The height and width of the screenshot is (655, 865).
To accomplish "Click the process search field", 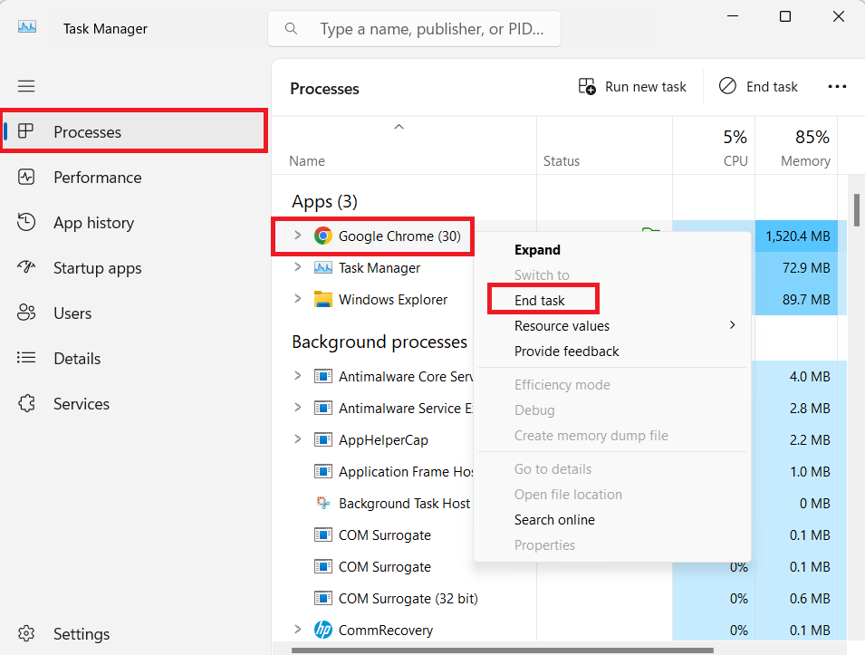I will pyautogui.click(x=414, y=28).
